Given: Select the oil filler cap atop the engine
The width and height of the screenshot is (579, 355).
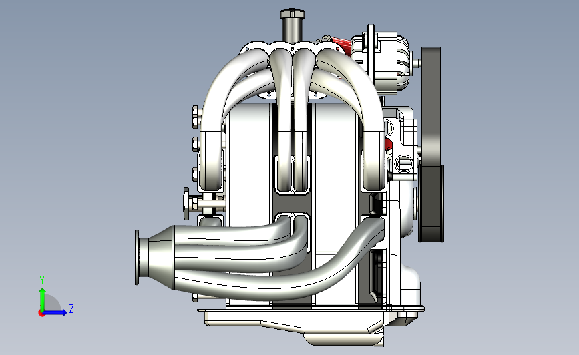Looking at the screenshot, I should (x=293, y=14).
